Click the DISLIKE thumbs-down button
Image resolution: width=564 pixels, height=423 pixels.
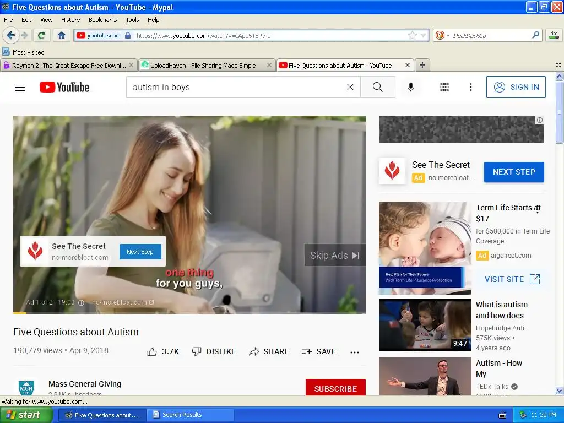pos(214,351)
